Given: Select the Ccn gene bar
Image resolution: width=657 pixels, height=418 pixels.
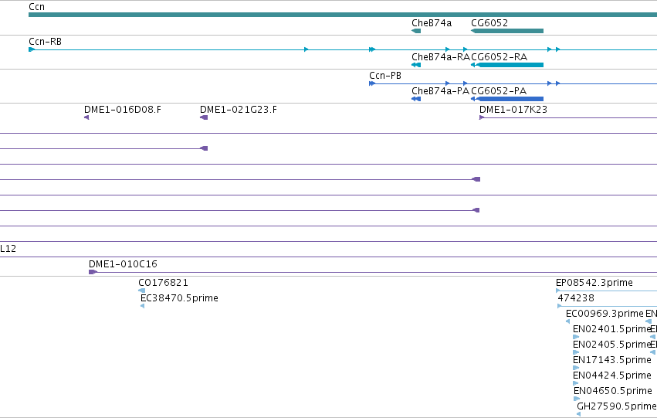Looking at the screenshot, I should (x=343, y=15).
